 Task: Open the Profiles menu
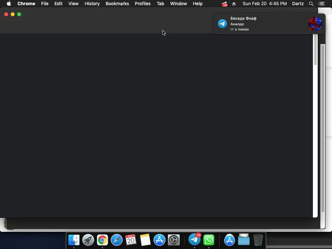(x=143, y=4)
